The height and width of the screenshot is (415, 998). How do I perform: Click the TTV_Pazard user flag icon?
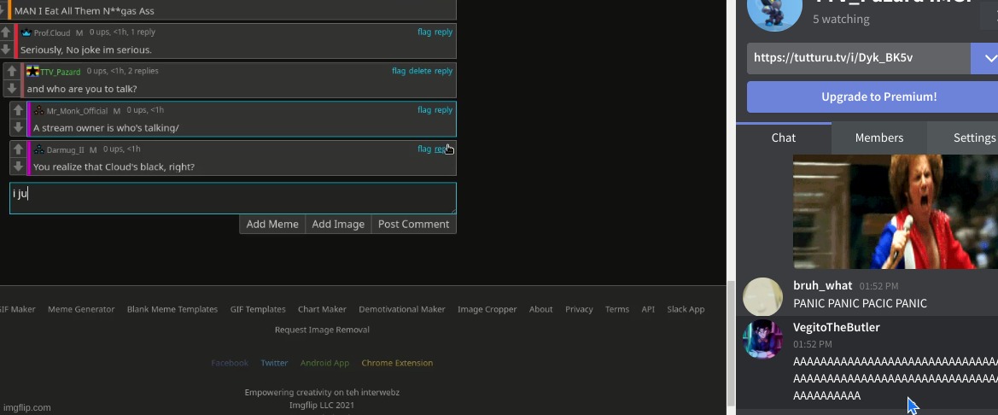[x=32, y=72]
